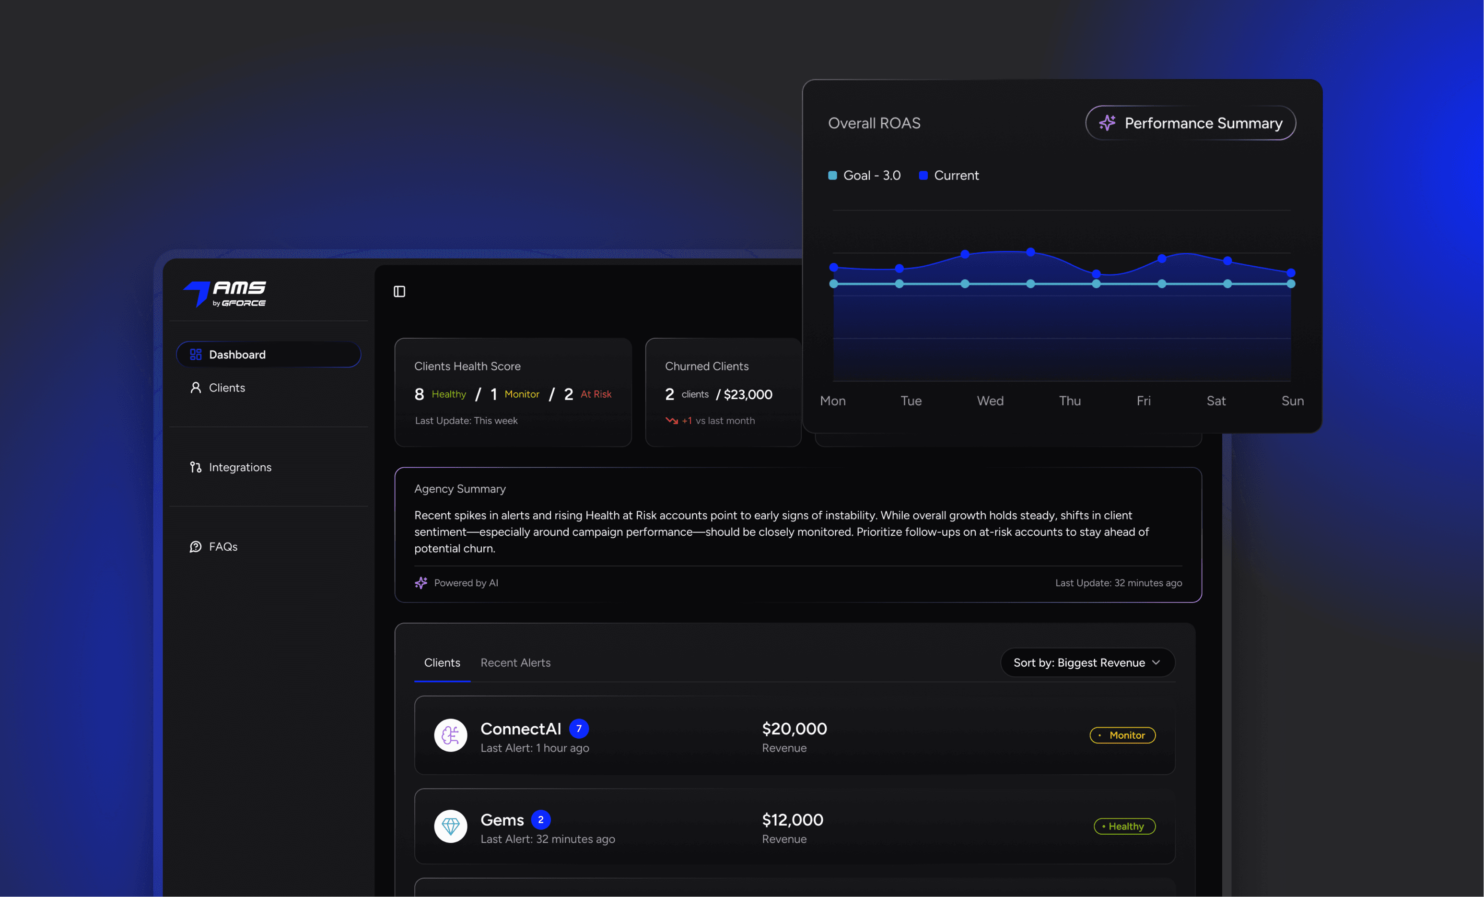Switch to the Clients tab
This screenshot has width=1484, height=897.
click(442, 662)
